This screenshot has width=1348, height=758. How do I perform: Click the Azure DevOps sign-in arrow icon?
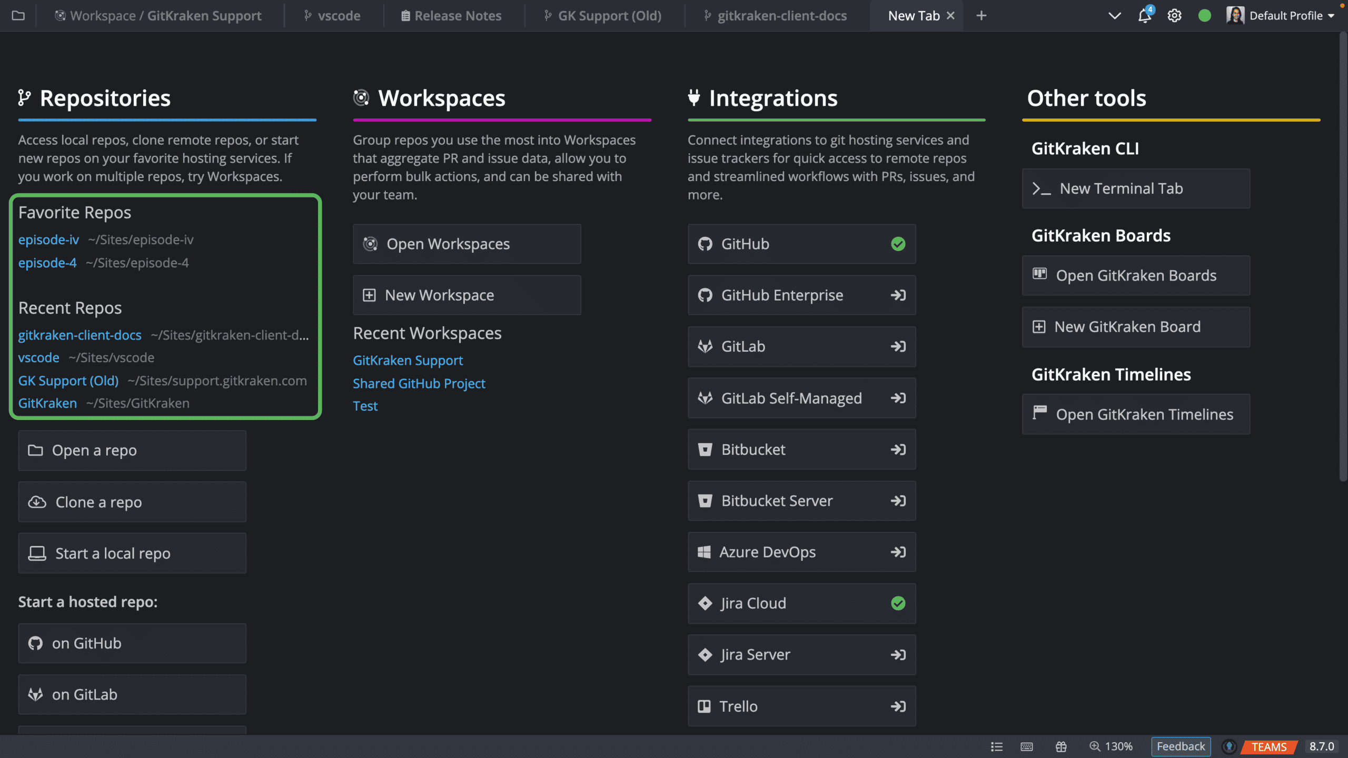(898, 552)
